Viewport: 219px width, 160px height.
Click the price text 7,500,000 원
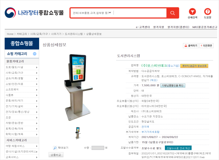point(150,85)
